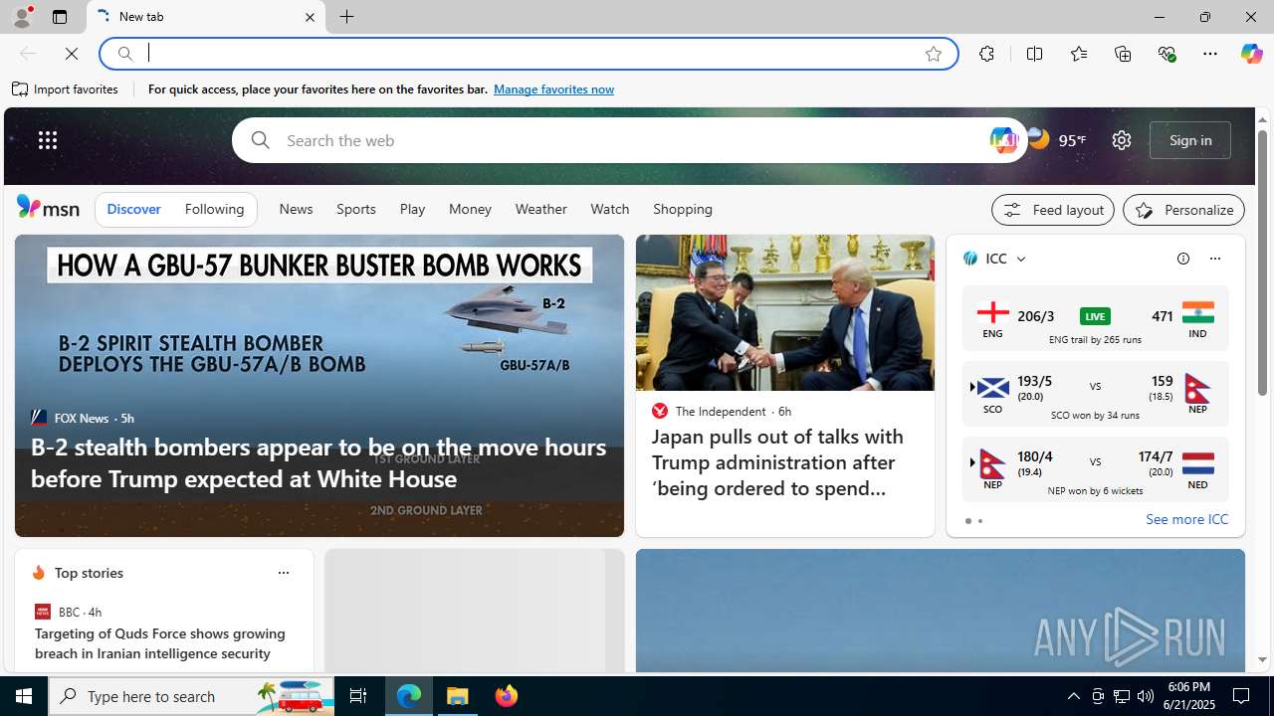Viewport: 1274px width, 716px height.
Task: Select the first ICC carousel page dot
Action: point(967,521)
